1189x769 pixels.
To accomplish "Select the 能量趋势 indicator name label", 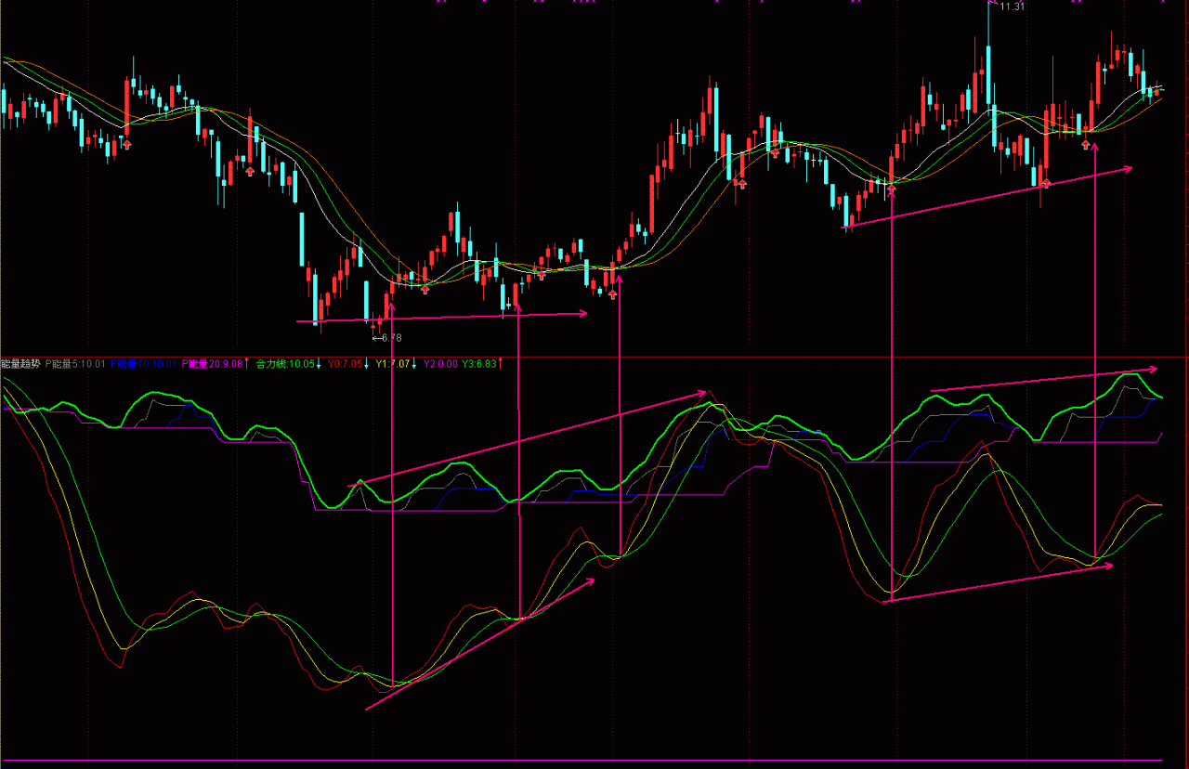I will pos(20,364).
